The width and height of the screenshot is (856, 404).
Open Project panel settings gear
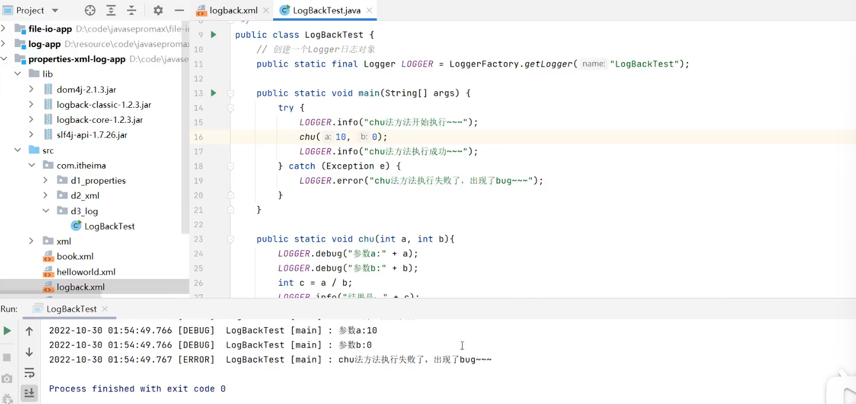click(x=158, y=10)
